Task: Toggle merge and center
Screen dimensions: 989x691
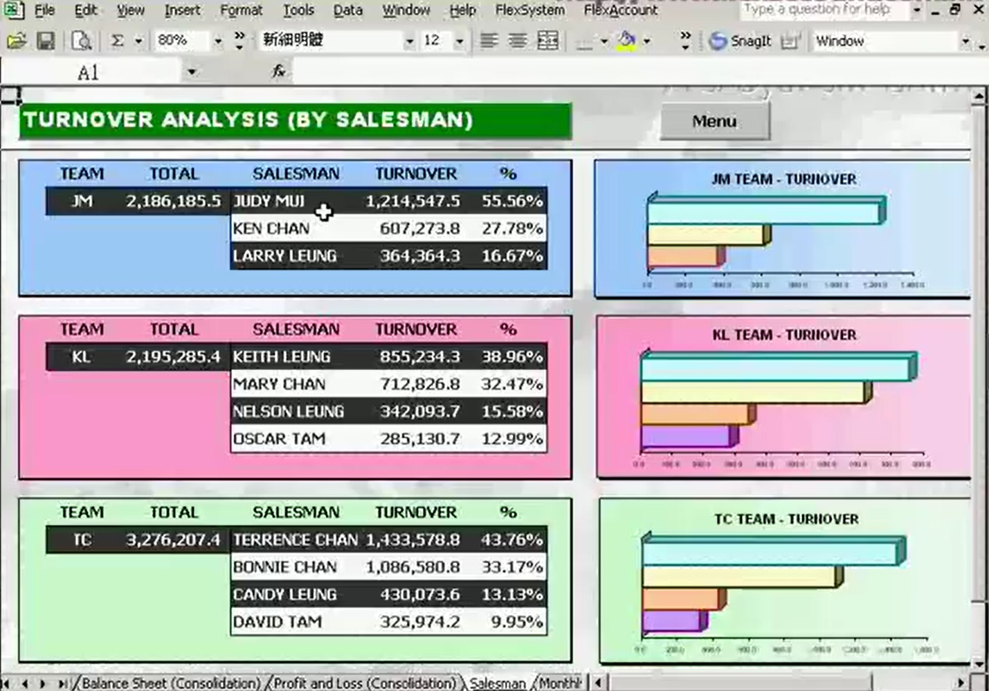Action: 547,40
